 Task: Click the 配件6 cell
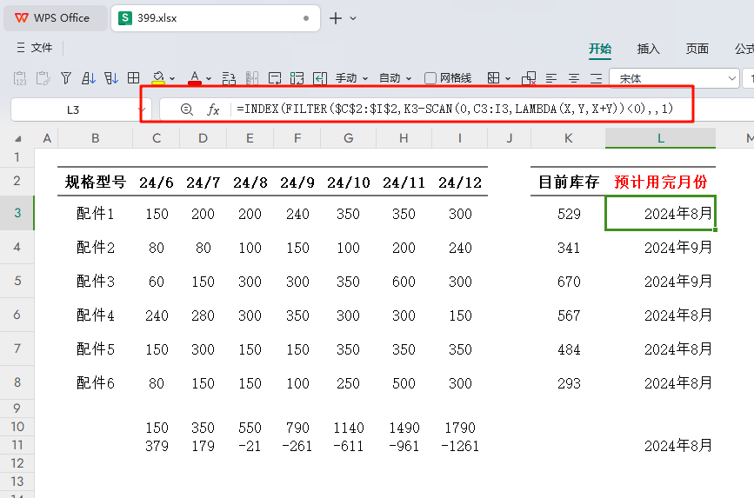pyautogui.click(x=95, y=383)
